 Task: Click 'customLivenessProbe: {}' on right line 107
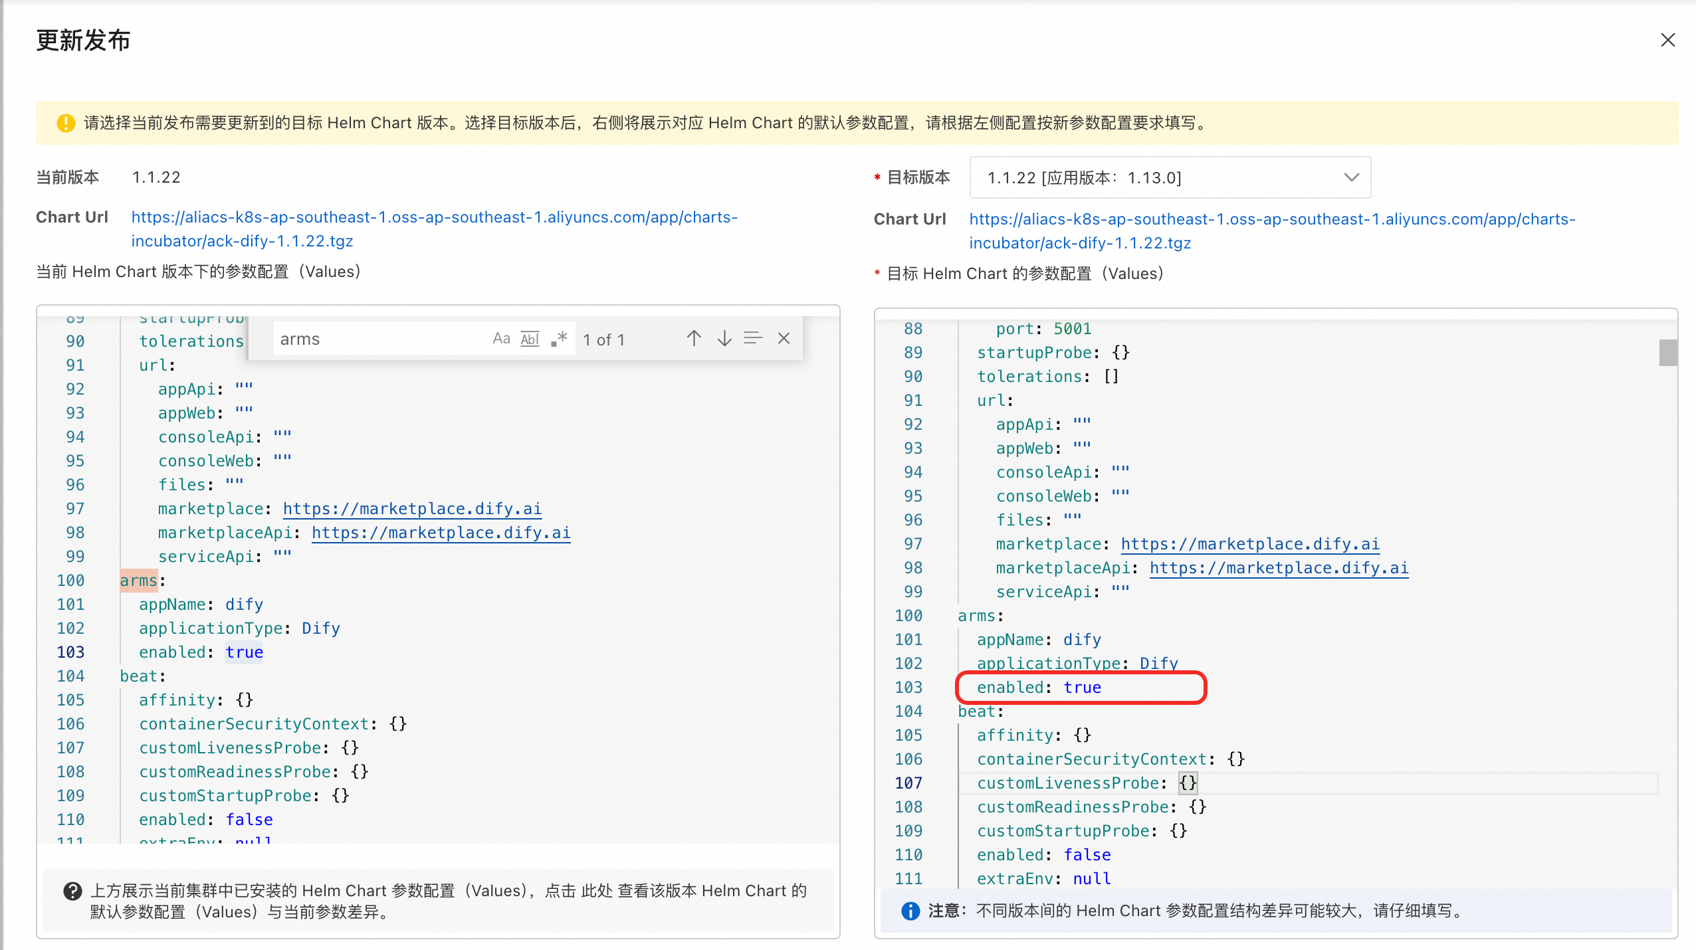click(x=1087, y=783)
